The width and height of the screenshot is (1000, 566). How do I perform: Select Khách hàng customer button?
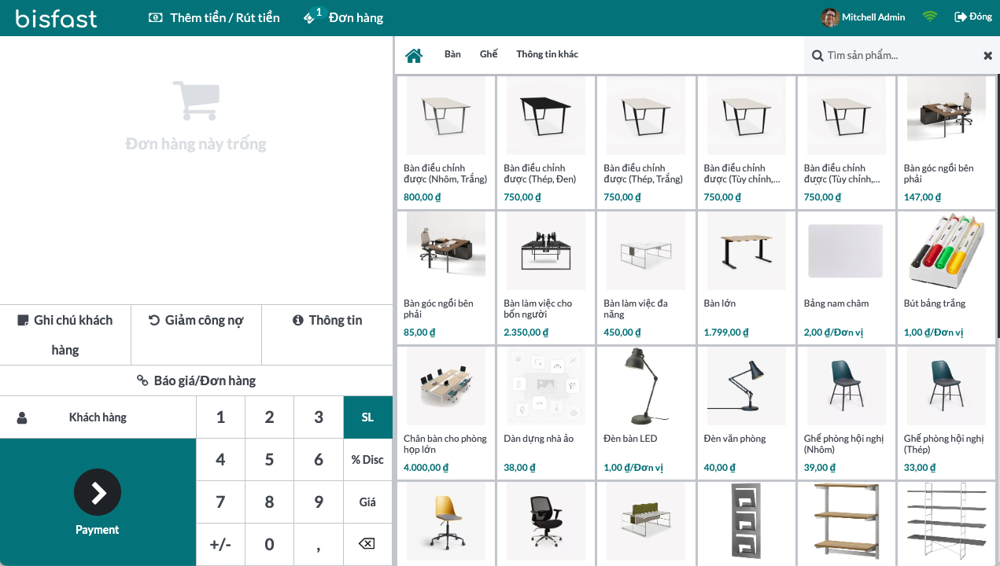(98, 417)
